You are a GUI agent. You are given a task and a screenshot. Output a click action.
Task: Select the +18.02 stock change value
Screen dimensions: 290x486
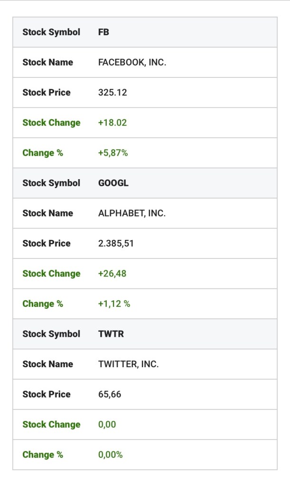(112, 123)
